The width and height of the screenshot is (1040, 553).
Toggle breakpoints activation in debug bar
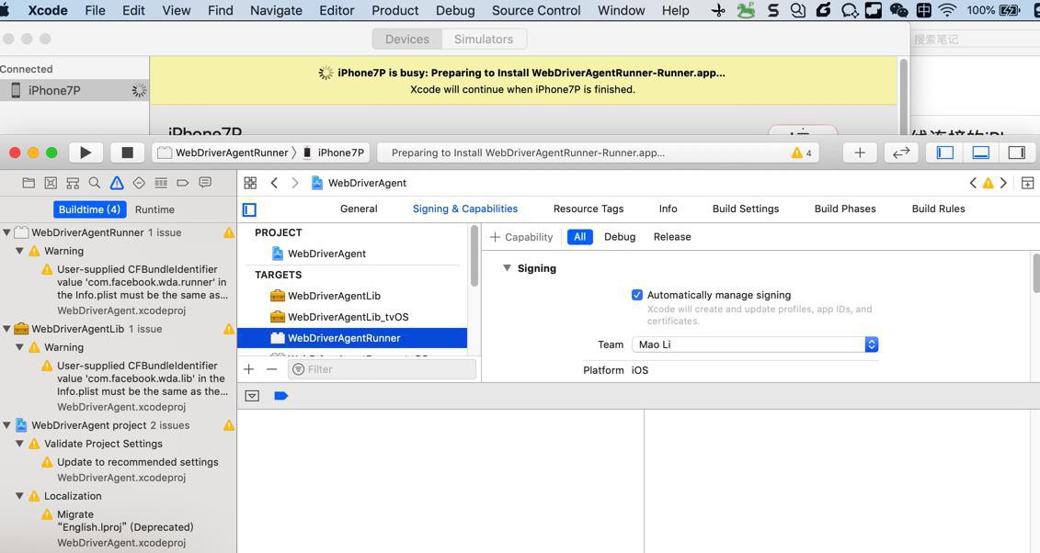pos(281,396)
